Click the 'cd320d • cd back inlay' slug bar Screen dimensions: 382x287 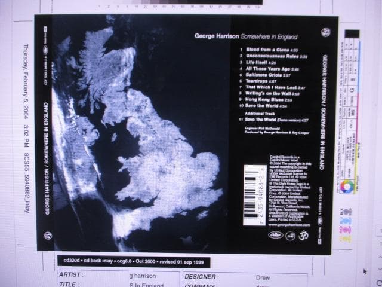pos(134,261)
